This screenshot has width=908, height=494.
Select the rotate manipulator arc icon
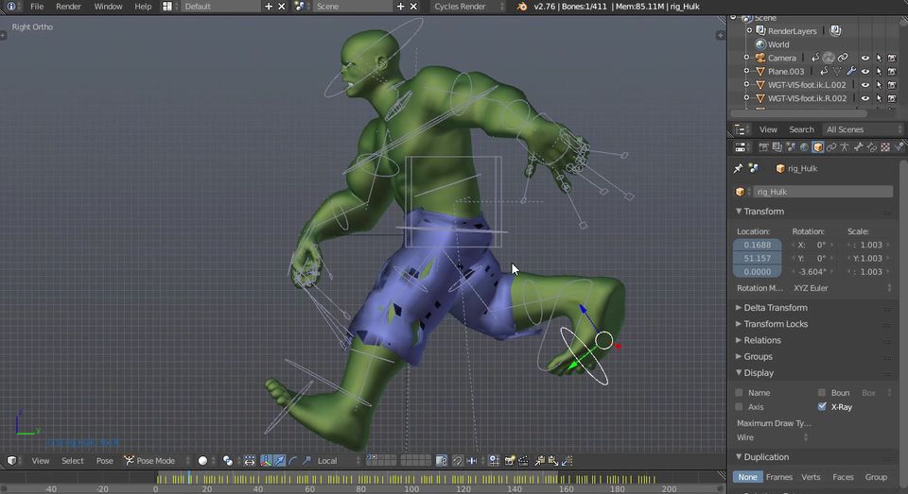[293, 460]
